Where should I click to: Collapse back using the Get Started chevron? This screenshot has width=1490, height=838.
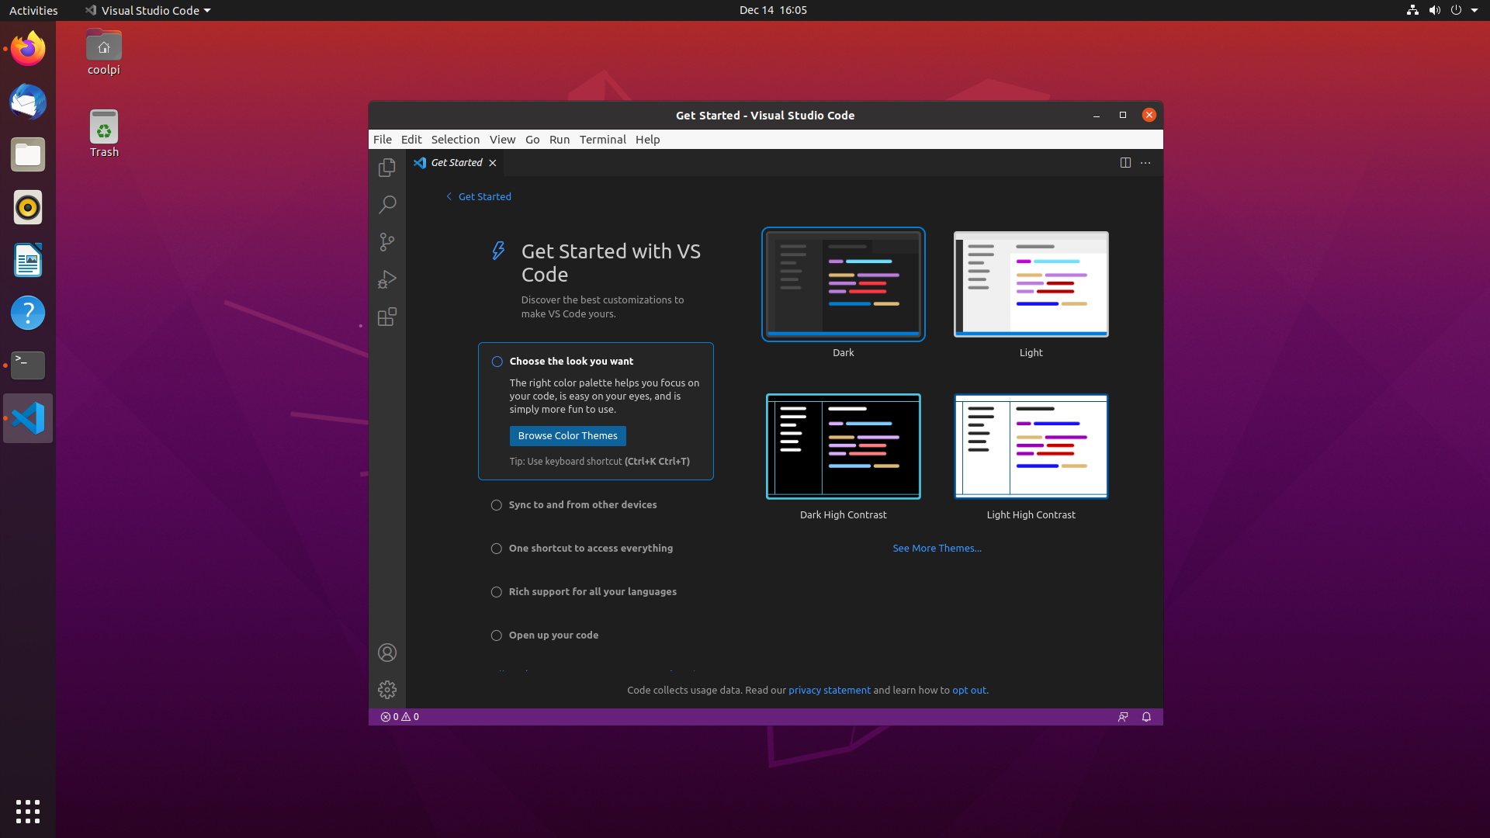449,196
